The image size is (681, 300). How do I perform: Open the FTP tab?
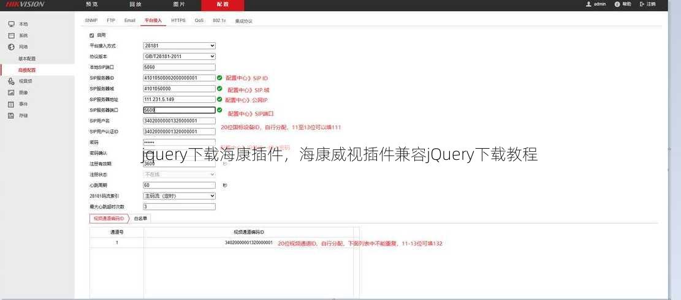(x=111, y=20)
